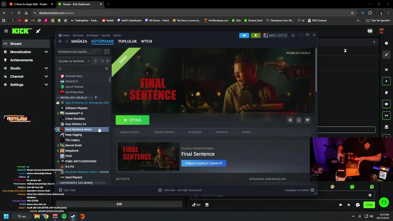Screen dimensions: 393x221
Task: Open Steam from Windows taskbar
Action: [73, 216]
